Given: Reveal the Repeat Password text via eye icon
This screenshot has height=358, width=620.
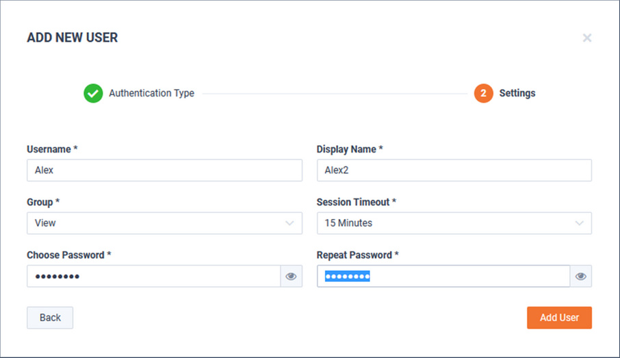Looking at the screenshot, I should tap(580, 276).
